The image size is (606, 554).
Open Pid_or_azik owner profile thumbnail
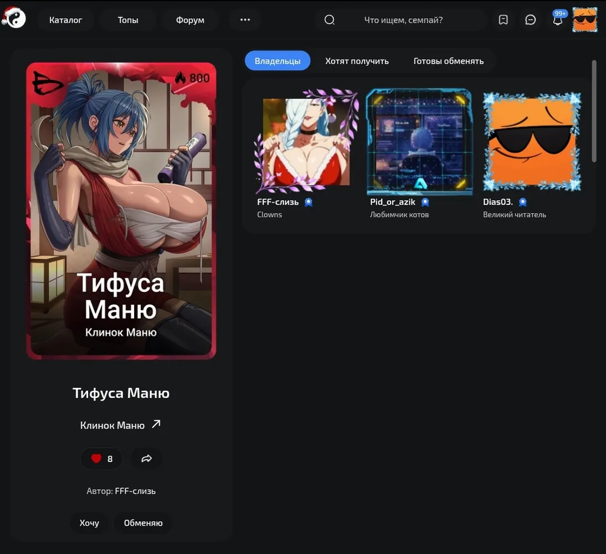point(419,141)
